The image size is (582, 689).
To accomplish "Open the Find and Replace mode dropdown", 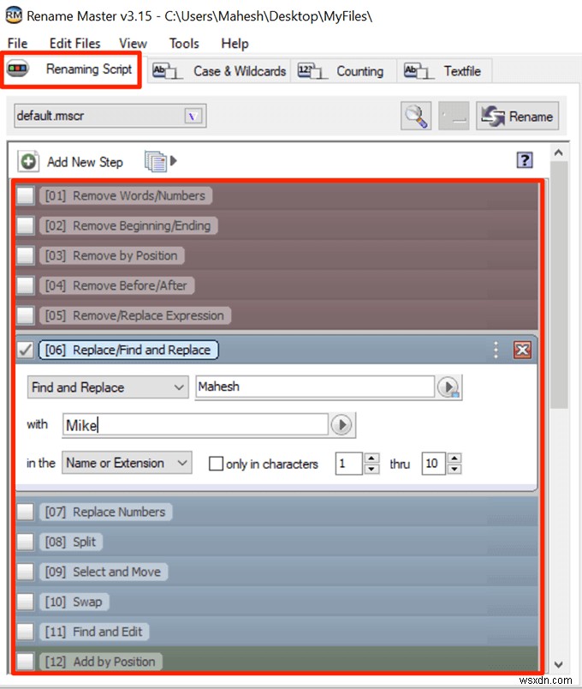I will [x=108, y=387].
